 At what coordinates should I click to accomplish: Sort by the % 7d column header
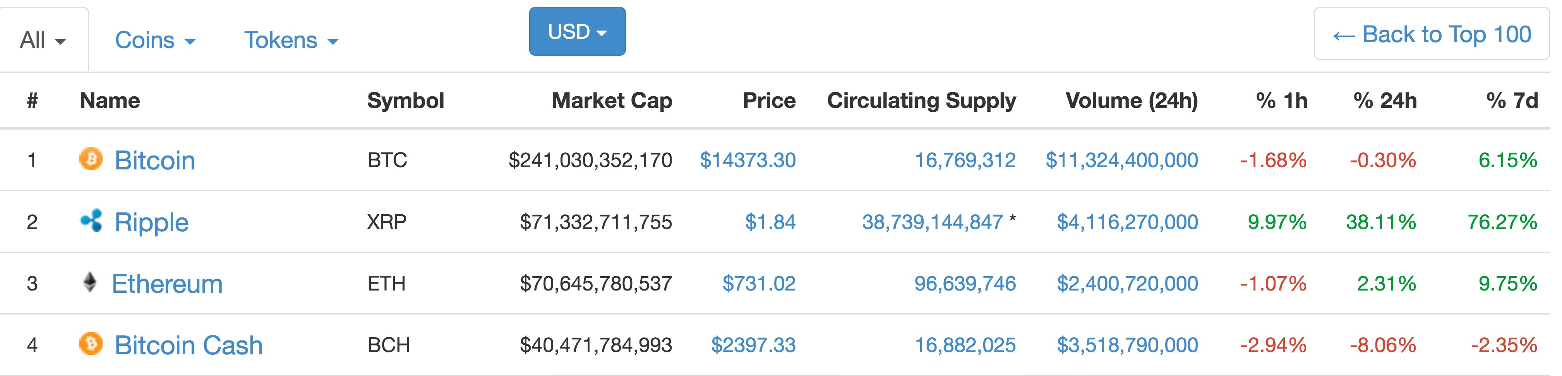[1512, 101]
